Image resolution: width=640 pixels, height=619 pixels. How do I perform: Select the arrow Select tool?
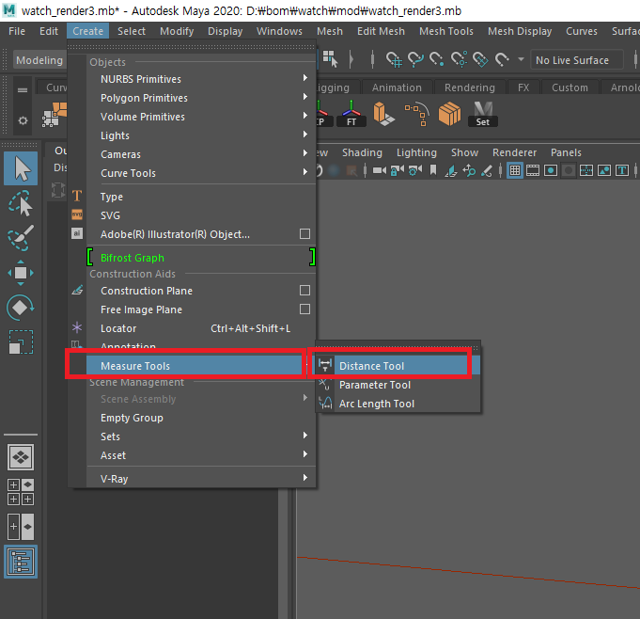21,168
